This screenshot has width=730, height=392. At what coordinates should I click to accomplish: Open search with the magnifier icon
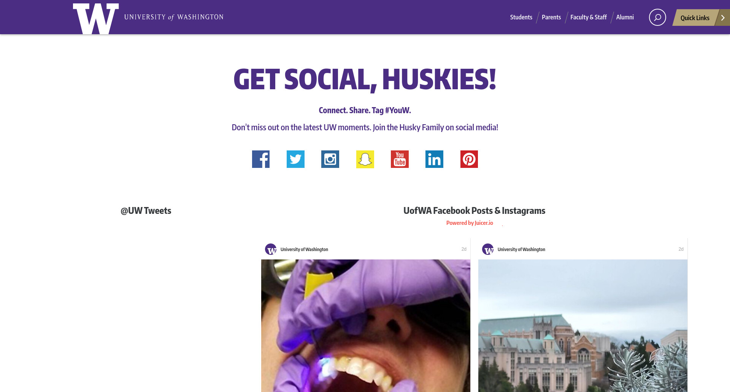point(657,17)
